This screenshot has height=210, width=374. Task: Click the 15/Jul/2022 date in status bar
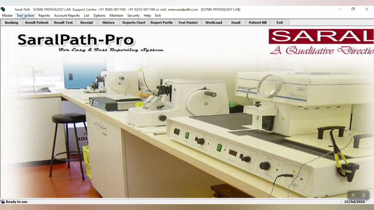[354, 202]
